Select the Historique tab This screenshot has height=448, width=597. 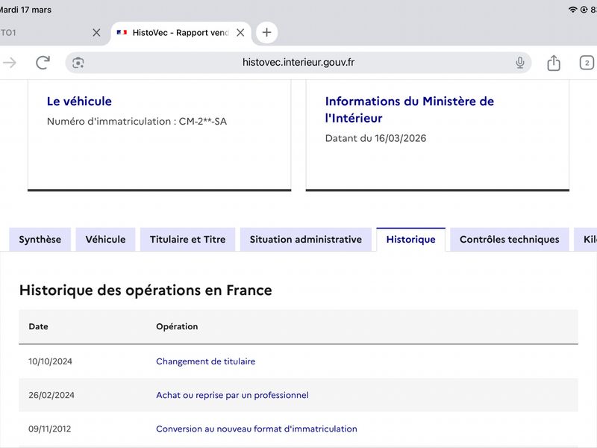[x=411, y=239]
